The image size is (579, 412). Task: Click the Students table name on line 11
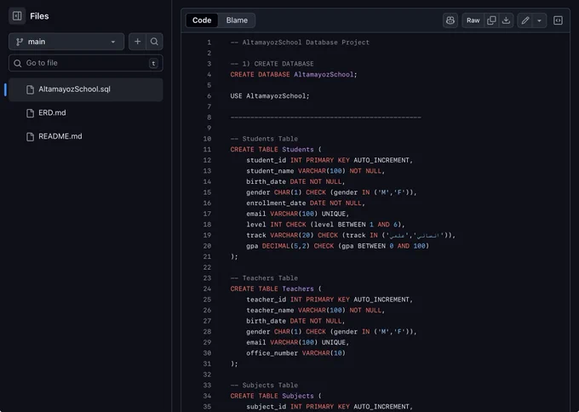298,150
